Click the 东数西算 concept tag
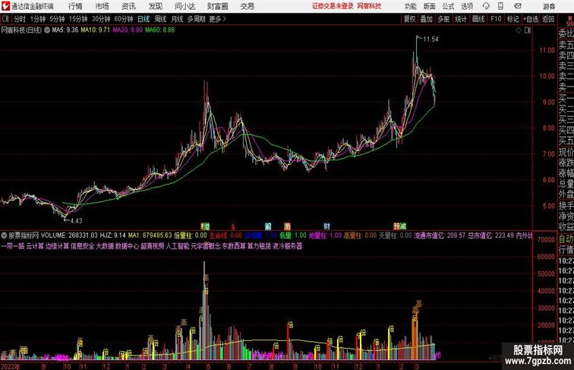This screenshot has height=370, width=574. pos(234,246)
